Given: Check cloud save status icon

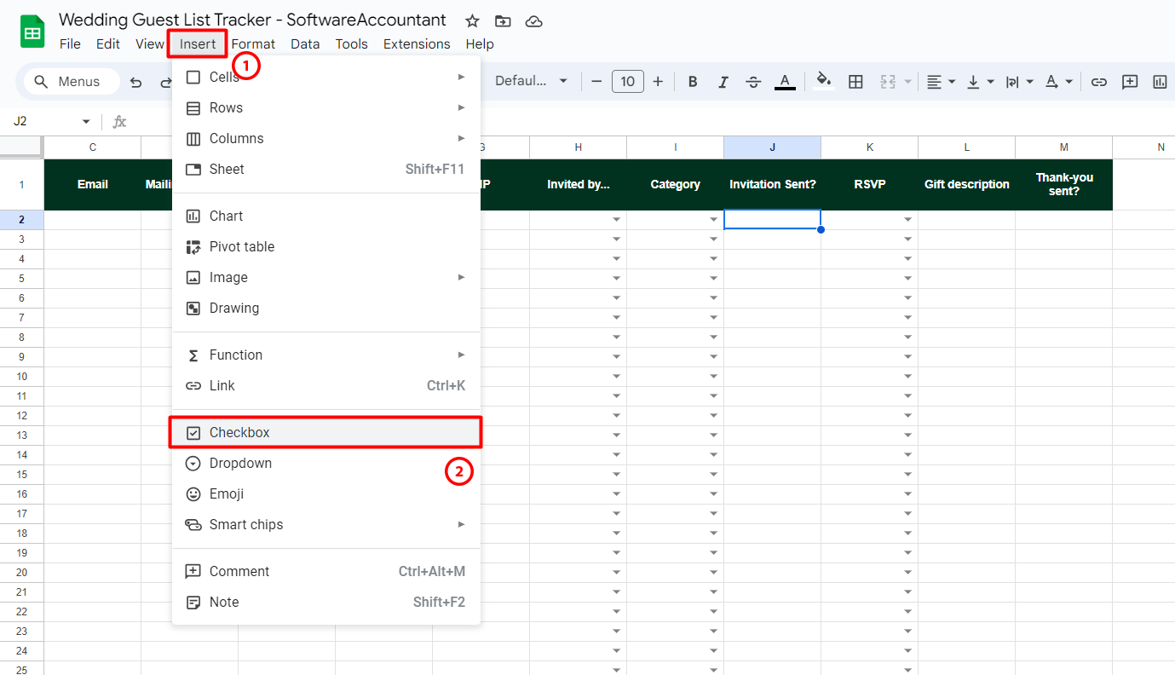Looking at the screenshot, I should tap(533, 21).
